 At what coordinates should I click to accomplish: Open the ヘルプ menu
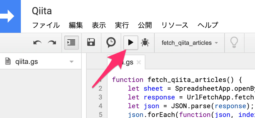208,25
